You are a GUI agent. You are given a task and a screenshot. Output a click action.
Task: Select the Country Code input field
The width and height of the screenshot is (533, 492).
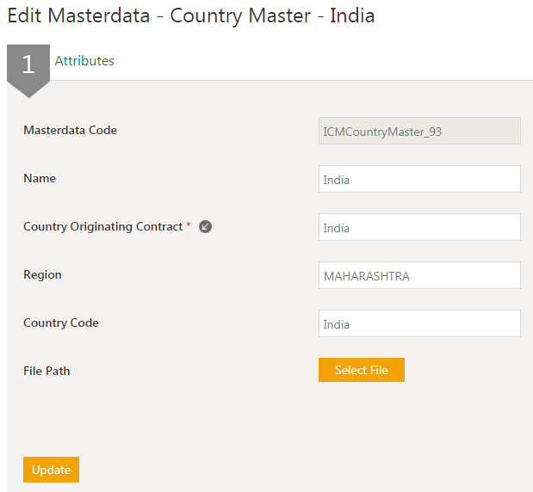[419, 323]
